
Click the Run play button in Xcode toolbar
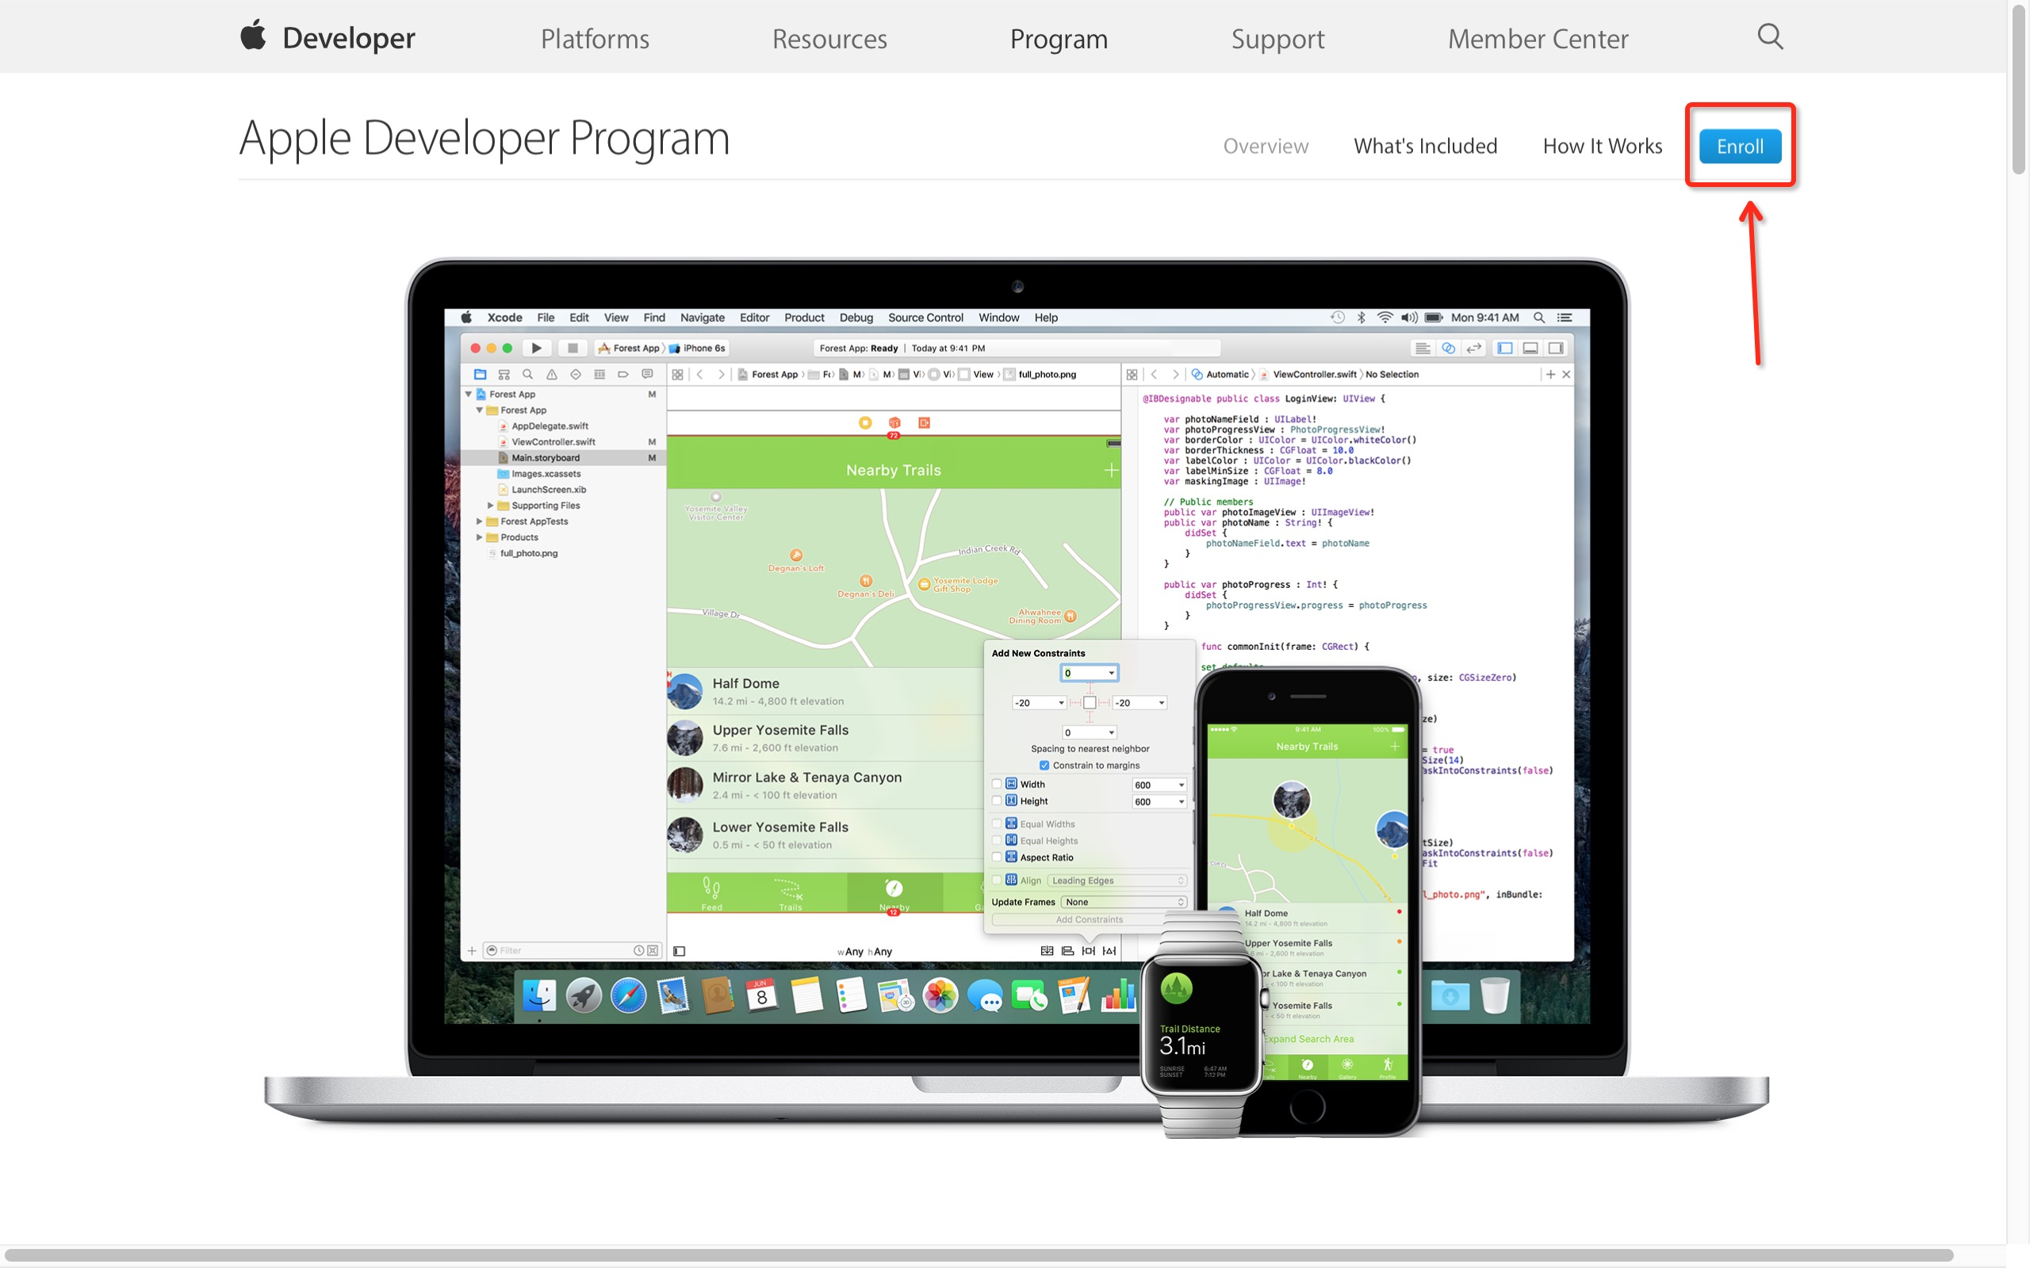click(536, 348)
